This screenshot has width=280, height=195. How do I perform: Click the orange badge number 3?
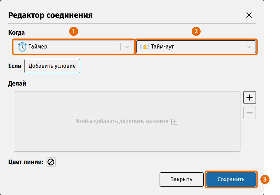[x=265, y=179]
